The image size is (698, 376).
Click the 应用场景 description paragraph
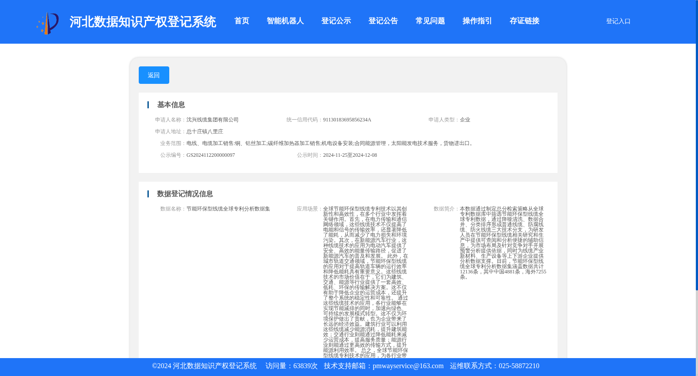coord(366,282)
